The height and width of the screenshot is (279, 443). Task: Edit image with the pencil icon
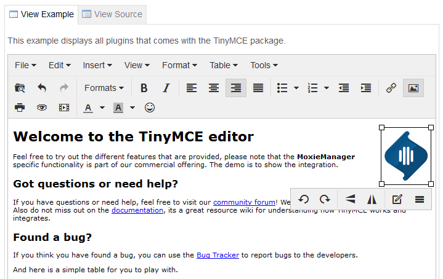click(397, 200)
